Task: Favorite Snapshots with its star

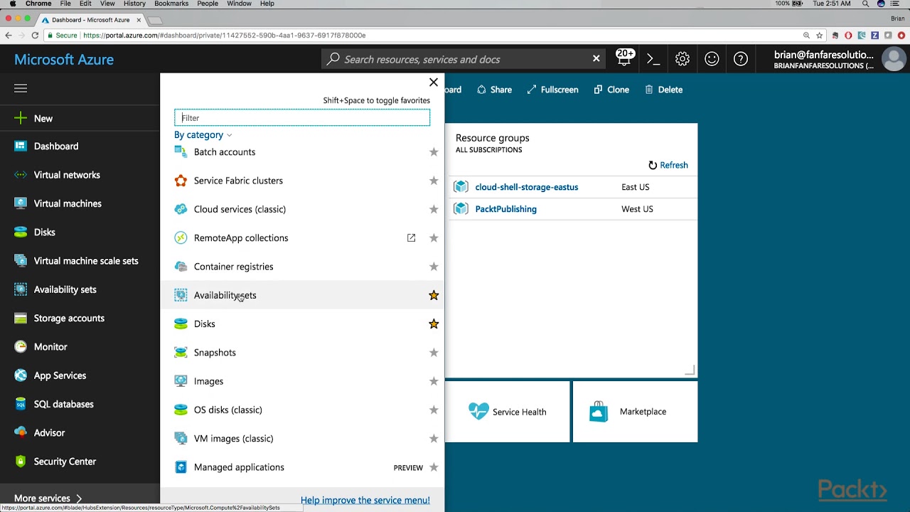Action: pos(434,353)
